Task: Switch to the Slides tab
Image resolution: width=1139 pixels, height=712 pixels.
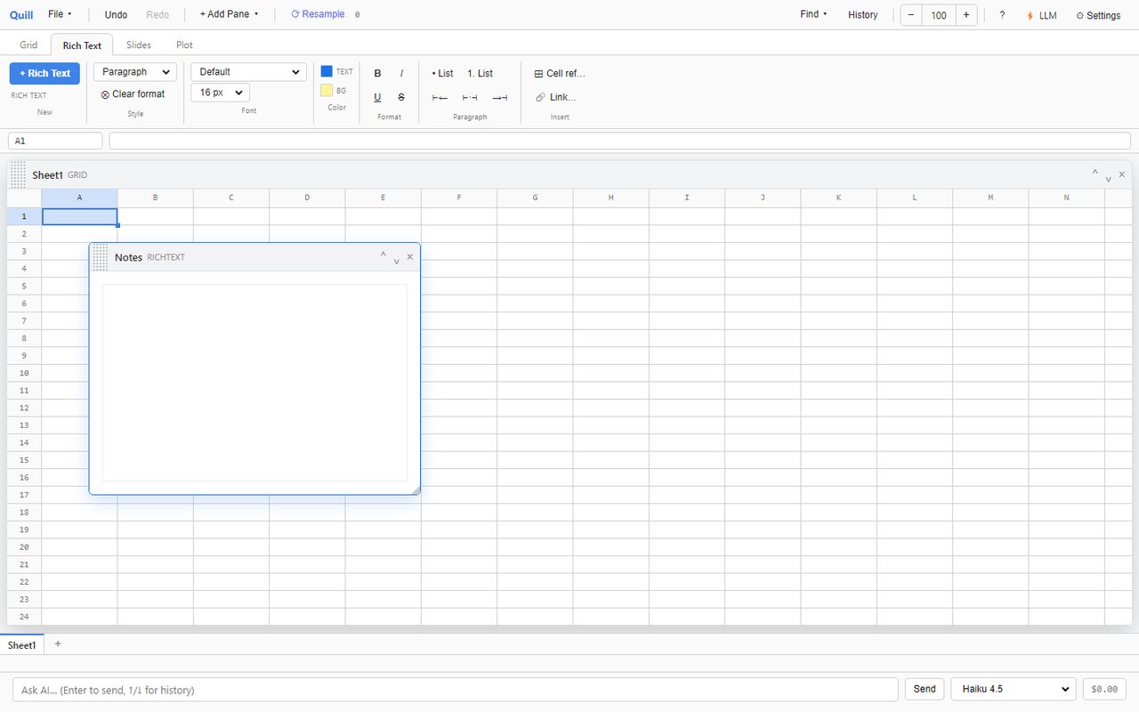Action: [x=139, y=44]
